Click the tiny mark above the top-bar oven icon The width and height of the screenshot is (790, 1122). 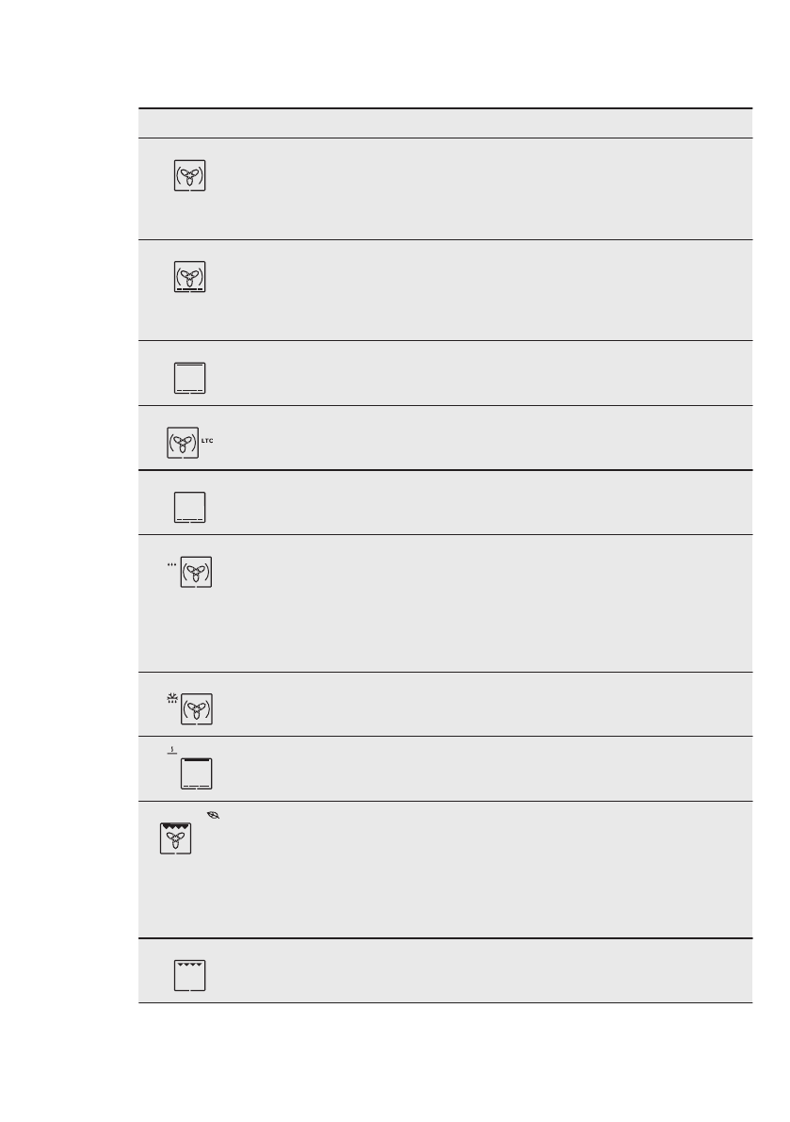(x=172, y=752)
